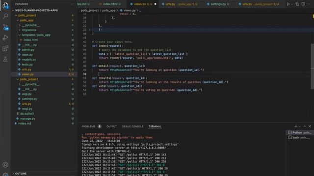Open the run button dropdown arrow
This screenshot has height=176, width=314.
coord(292,4)
